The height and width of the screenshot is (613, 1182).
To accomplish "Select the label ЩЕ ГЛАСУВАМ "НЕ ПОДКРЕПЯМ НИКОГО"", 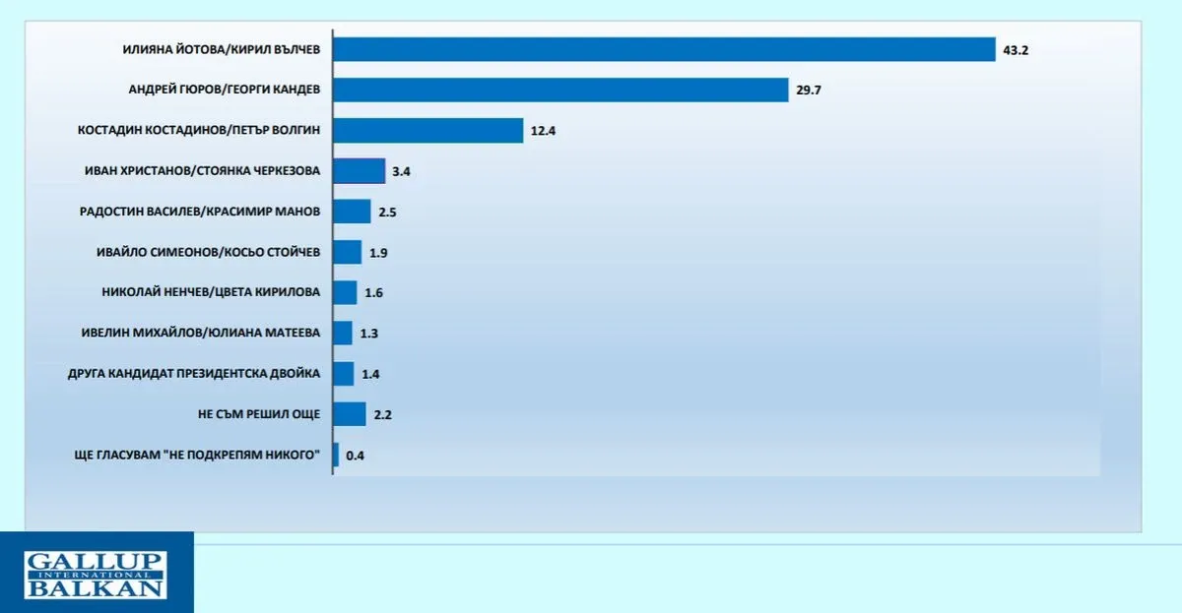I will pyautogui.click(x=197, y=455).
